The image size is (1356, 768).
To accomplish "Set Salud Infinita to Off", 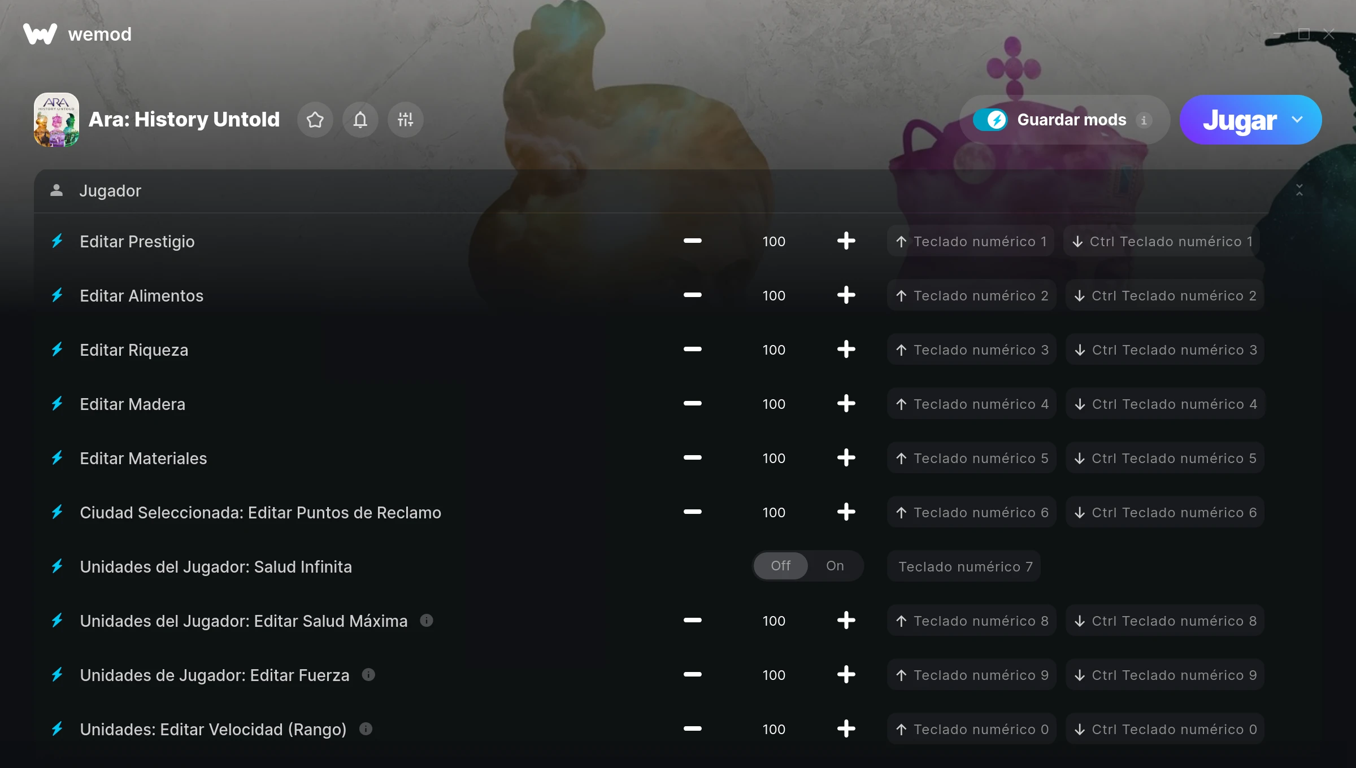I will (x=781, y=566).
